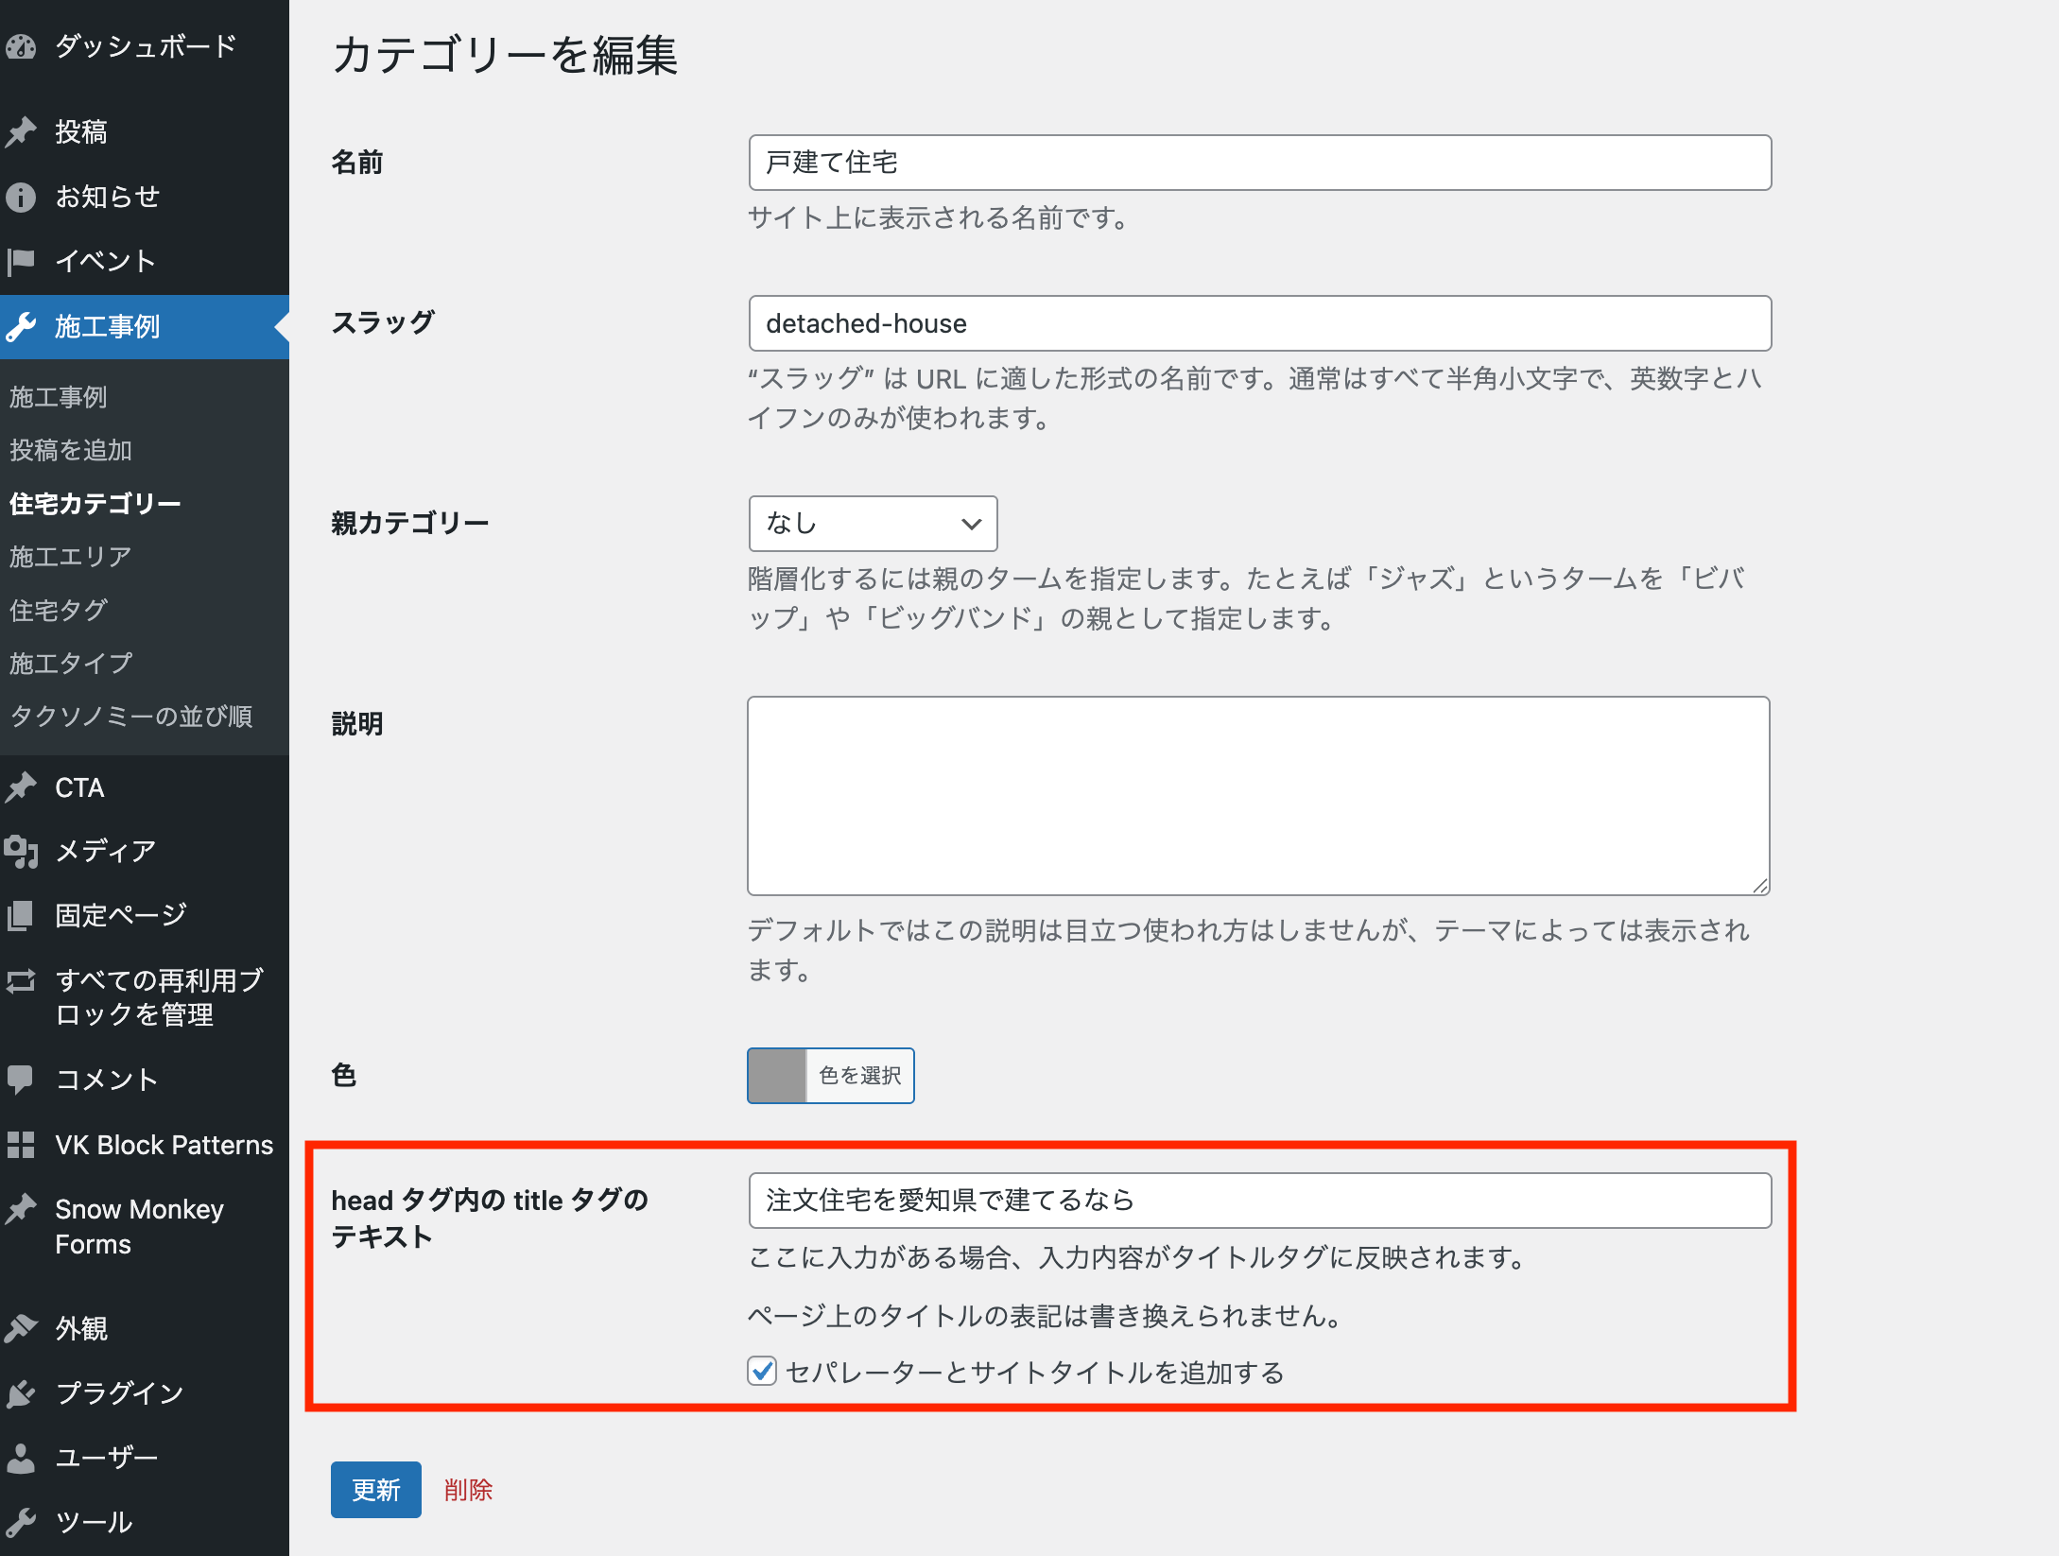The height and width of the screenshot is (1556, 2059).
Task: Click the plugin icon for プラグイン
Action: click(21, 1392)
